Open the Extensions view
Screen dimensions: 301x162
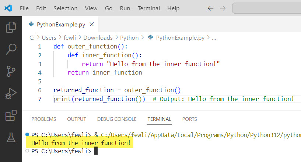[x=11, y=115]
